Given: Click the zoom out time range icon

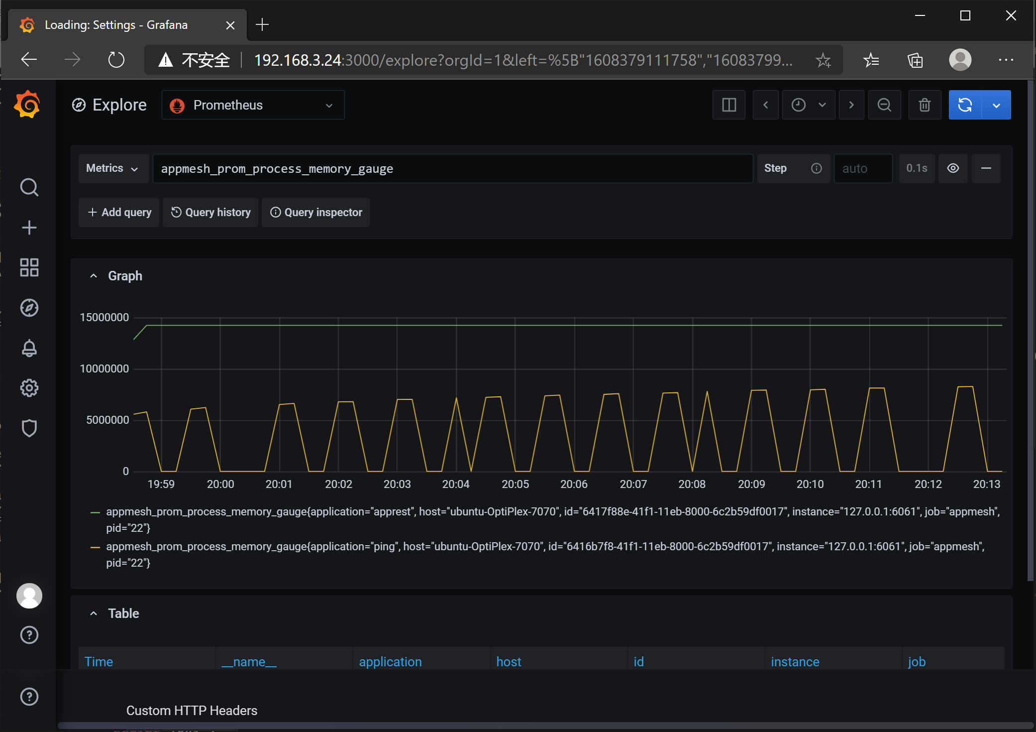Looking at the screenshot, I should coord(884,105).
